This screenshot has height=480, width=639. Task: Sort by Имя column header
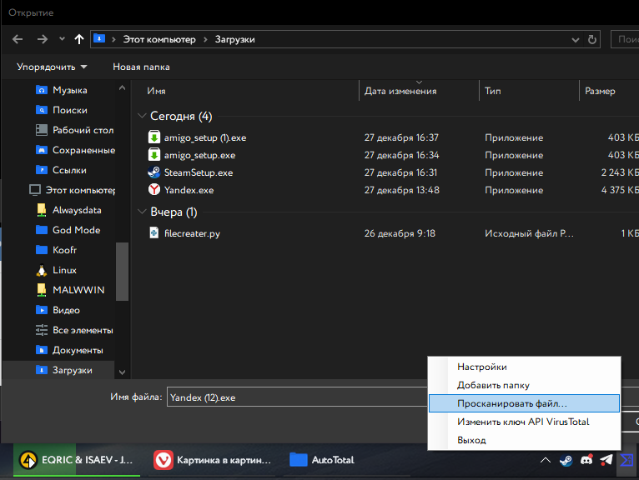(156, 91)
